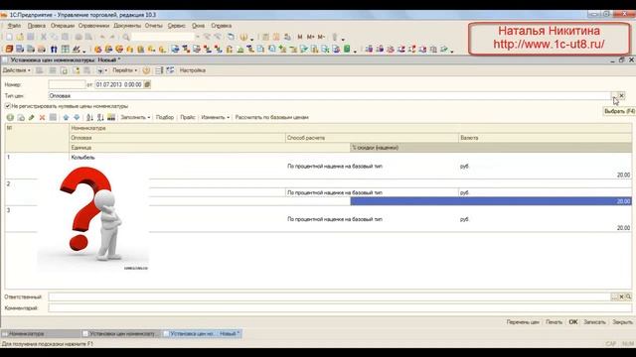Click the list view icon before Настройка

tap(170, 70)
